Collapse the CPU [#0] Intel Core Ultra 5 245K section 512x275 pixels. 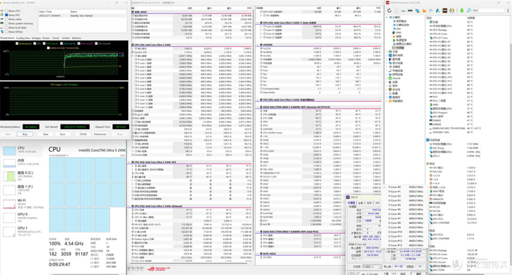(133, 45)
